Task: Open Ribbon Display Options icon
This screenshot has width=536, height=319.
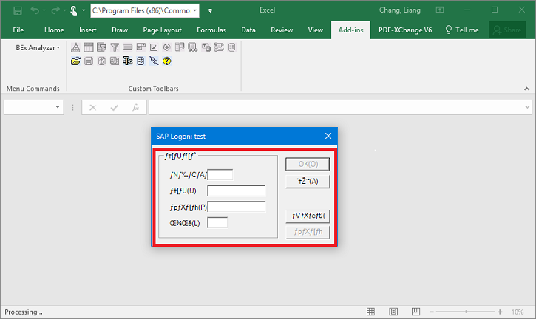Action: (x=440, y=10)
